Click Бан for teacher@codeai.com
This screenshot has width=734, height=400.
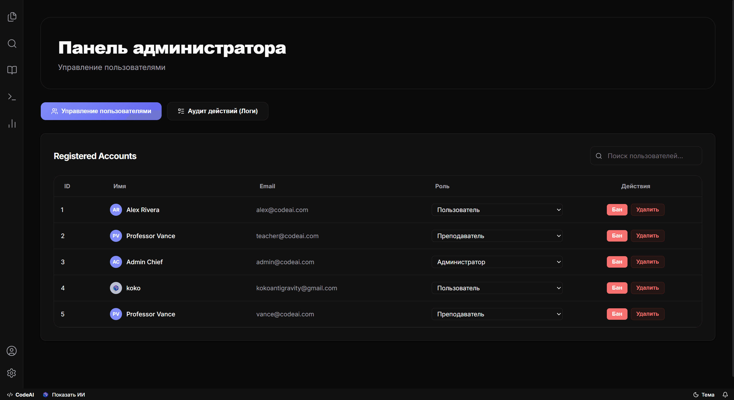(617, 236)
